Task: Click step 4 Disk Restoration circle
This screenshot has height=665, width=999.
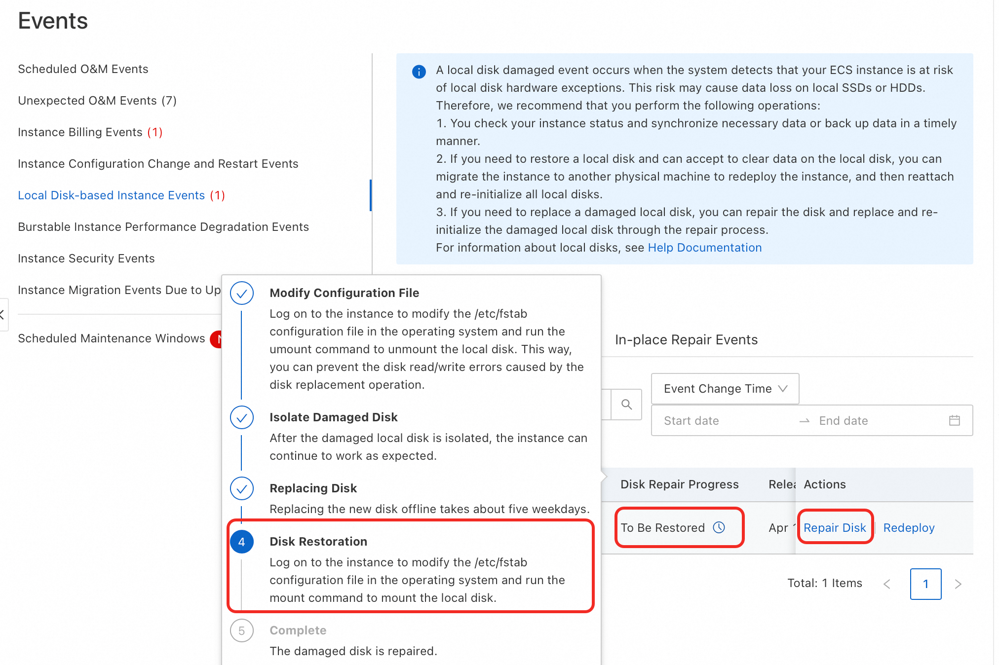Action: 242,542
